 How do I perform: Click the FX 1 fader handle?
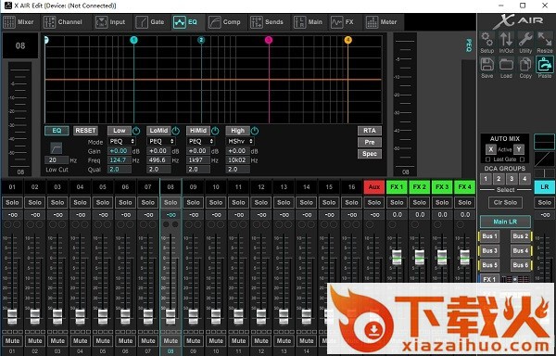point(397,257)
